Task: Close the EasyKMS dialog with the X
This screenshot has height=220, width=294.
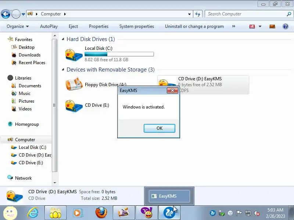Action: [x=172, y=91]
